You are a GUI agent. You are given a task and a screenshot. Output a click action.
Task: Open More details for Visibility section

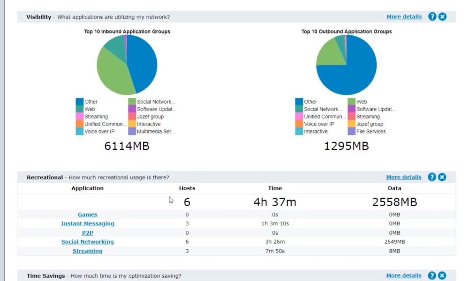click(404, 17)
